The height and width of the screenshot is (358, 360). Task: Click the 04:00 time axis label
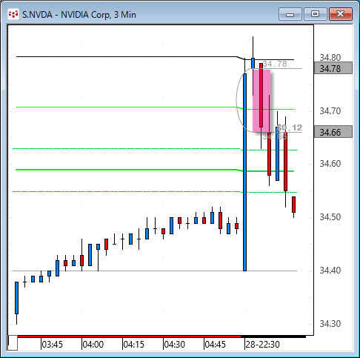(x=93, y=345)
